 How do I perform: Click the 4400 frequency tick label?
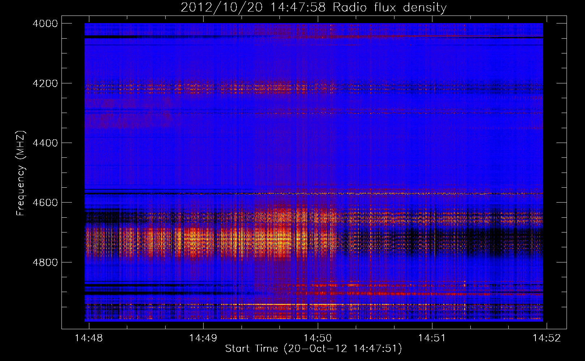pos(45,143)
